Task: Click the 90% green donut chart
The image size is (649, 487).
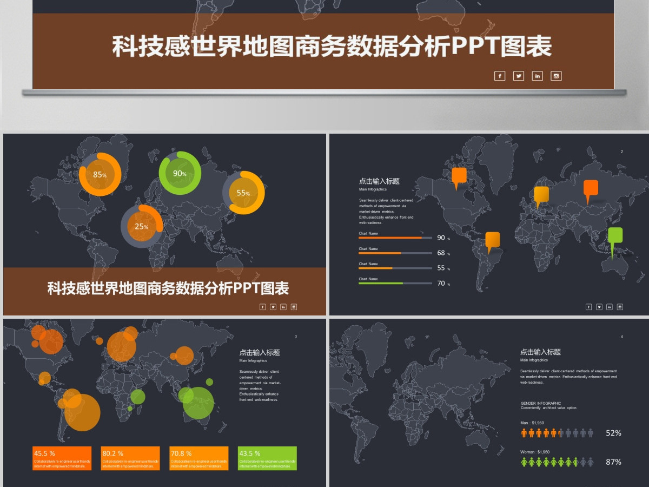Action: 180,173
